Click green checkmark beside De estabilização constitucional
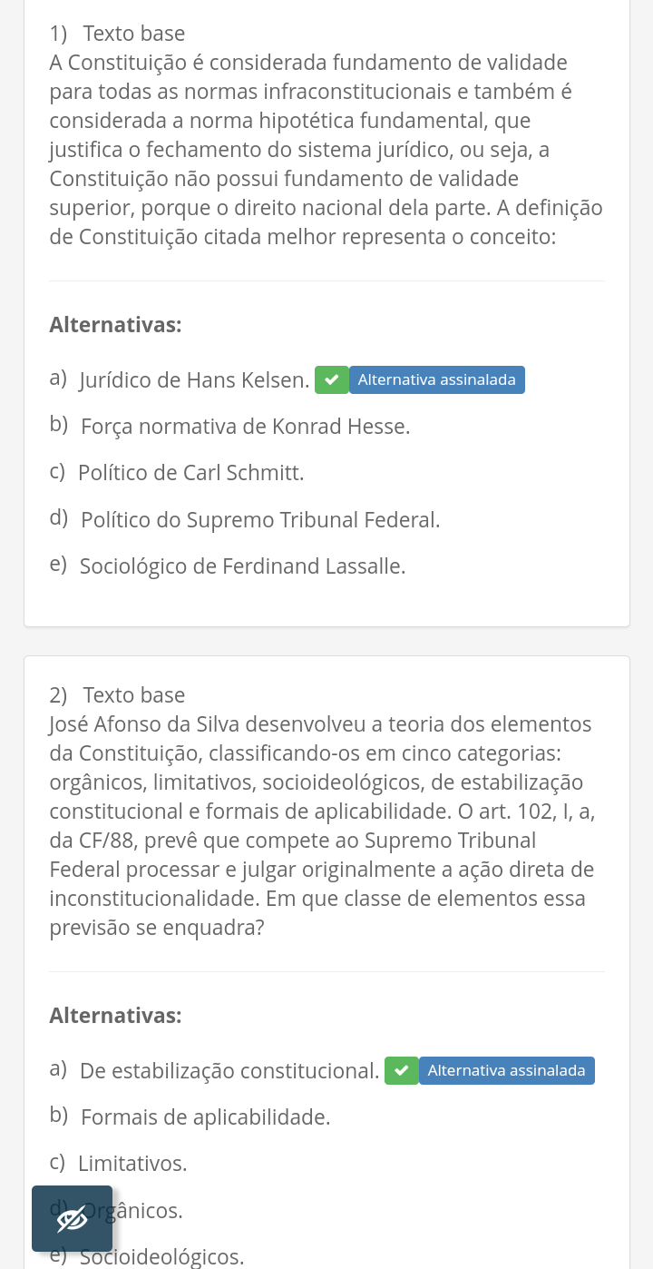Image resolution: width=653 pixels, height=1269 pixels. (x=401, y=1070)
